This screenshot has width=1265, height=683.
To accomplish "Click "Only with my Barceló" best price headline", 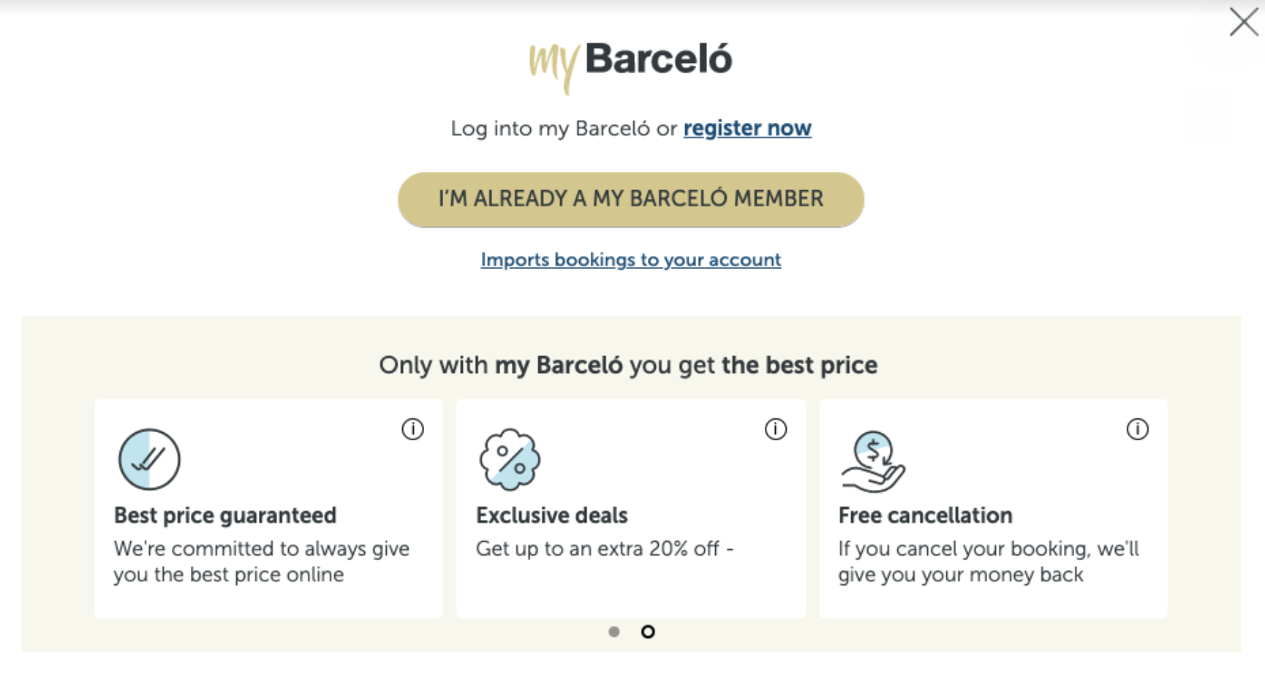I will tap(628, 365).
